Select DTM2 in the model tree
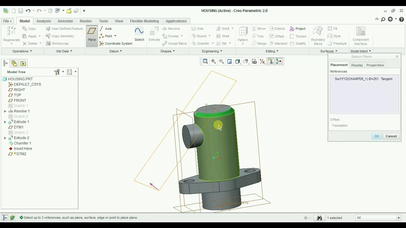 21,154
